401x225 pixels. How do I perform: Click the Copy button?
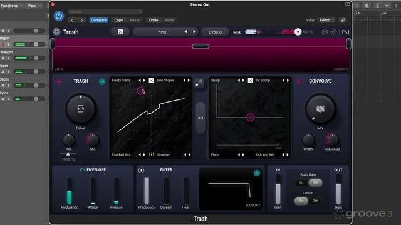pos(118,20)
